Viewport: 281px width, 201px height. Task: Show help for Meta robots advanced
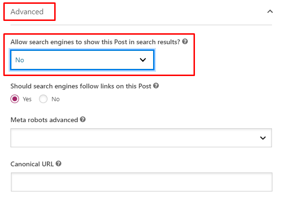tap(83, 119)
